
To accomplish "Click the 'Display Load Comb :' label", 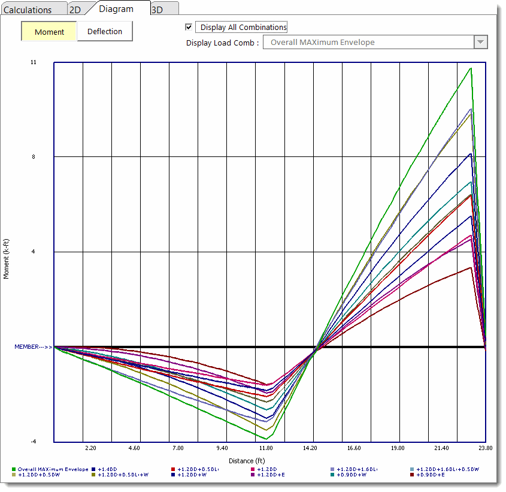I will pos(222,43).
